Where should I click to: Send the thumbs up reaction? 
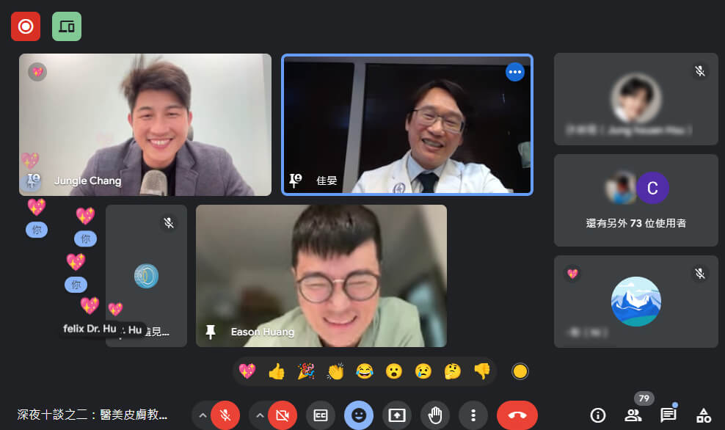(x=277, y=371)
